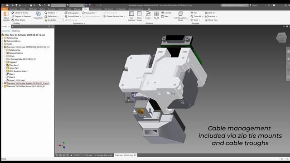Select the Pan tool
This screenshot has width=290, height=163.
point(193,13)
